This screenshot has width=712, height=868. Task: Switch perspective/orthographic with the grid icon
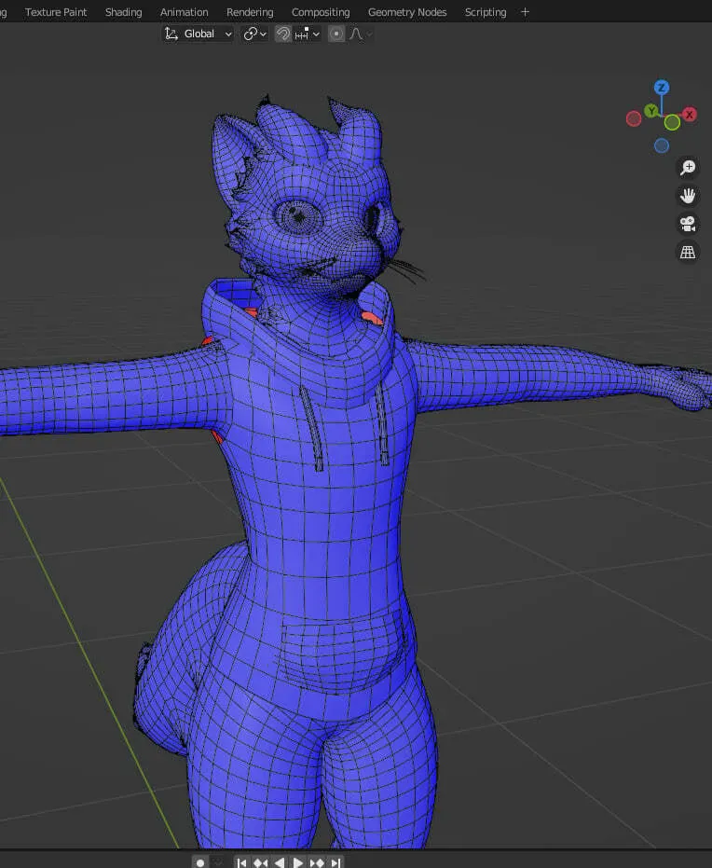click(x=688, y=253)
